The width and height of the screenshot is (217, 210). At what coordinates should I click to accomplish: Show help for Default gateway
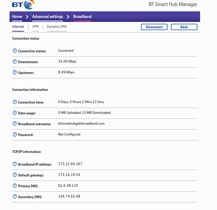click(x=15, y=175)
